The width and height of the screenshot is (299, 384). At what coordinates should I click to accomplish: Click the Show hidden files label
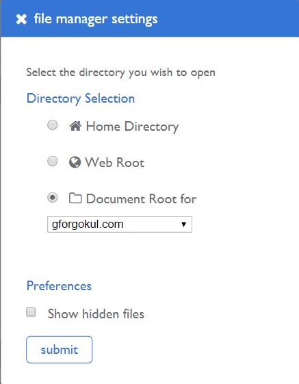pyautogui.click(x=96, y=313)
